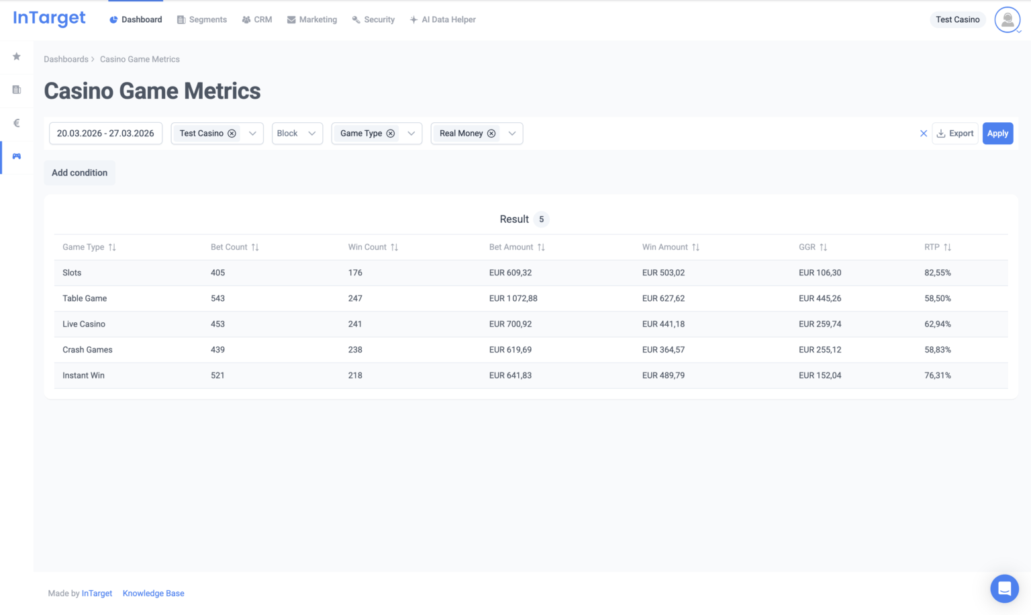Screen dimensions: 1031x615
Task: Sort table by Bet Count column
Action: [x=255, y=247]
